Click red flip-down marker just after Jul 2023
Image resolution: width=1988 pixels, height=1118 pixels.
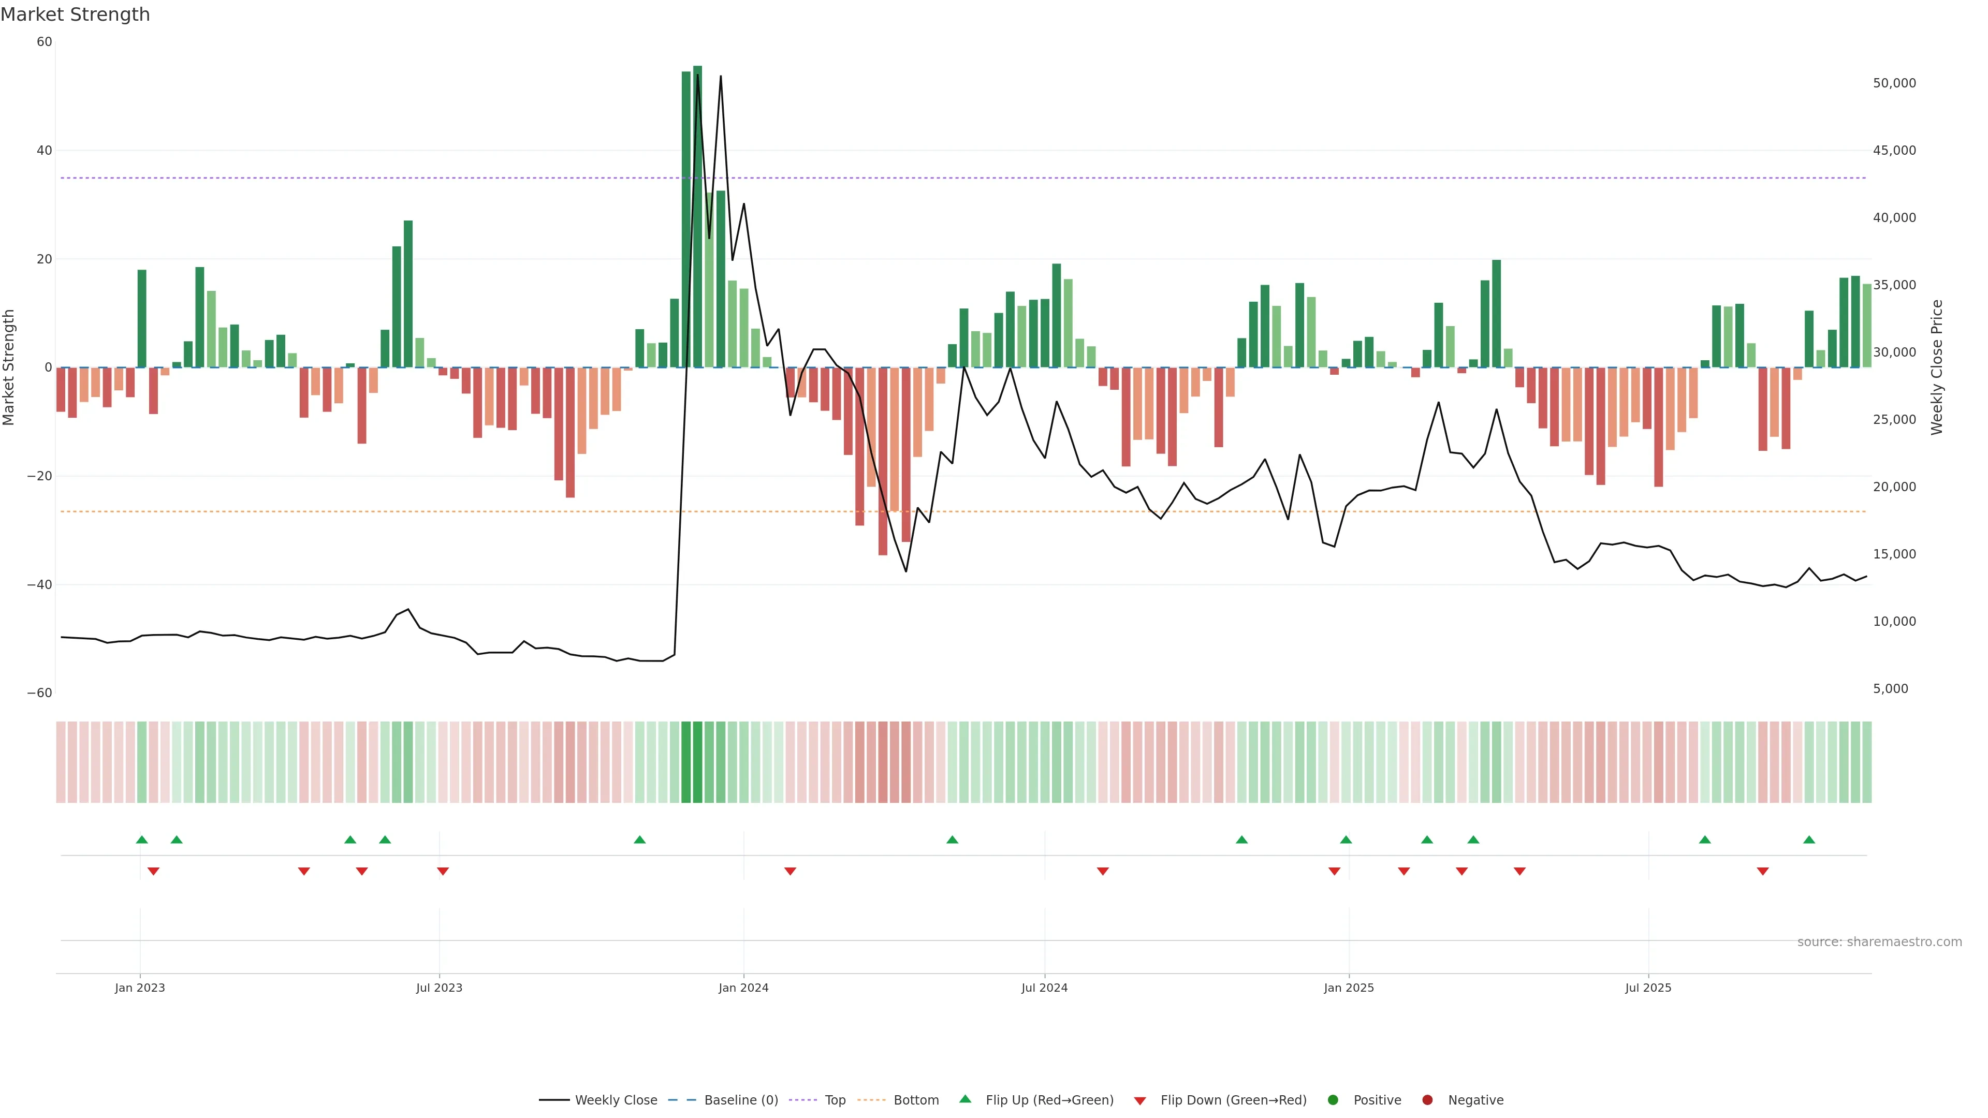coord(443,871)
